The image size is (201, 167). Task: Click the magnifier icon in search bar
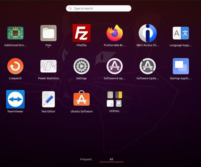pos(70,9)
